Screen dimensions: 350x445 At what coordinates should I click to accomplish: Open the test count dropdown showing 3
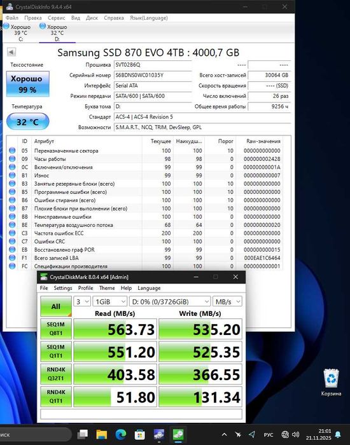click(x=82, y=301)
